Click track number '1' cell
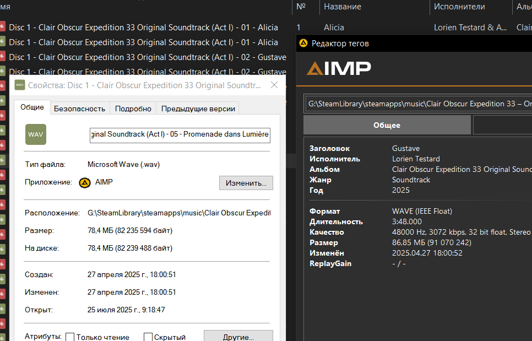This screenshot has height=341, width=532. pos(298,28)
